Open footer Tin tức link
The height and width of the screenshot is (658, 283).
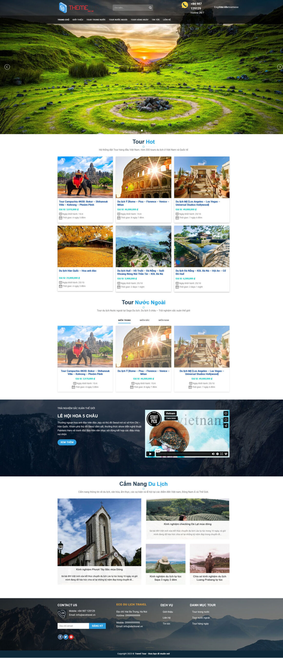tap(166, 624)
